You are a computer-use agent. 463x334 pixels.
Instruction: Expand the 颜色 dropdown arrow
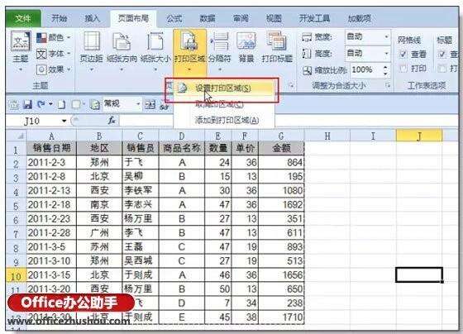[69, 37]
